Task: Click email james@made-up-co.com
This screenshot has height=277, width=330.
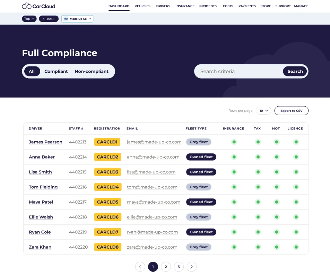Action: [154, 142]
